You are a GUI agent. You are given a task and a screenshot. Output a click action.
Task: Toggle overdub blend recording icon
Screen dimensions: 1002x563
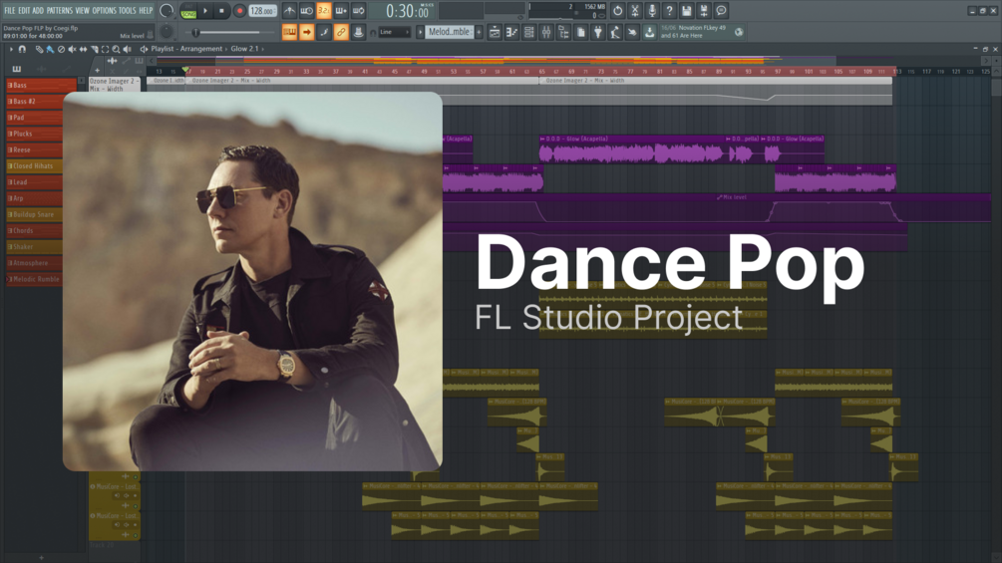[341, 11]
